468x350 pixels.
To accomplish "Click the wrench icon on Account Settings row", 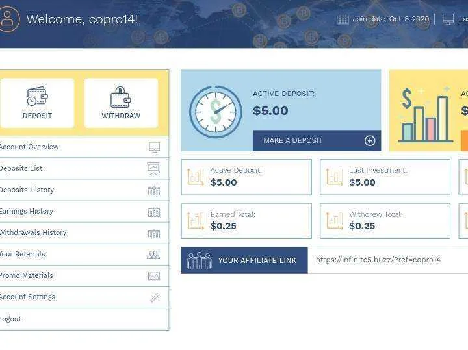I will point(155,297).
